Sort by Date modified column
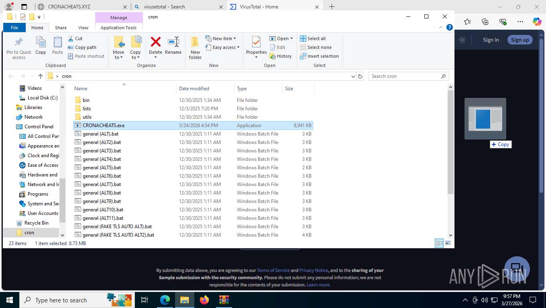 coord(205,89)
